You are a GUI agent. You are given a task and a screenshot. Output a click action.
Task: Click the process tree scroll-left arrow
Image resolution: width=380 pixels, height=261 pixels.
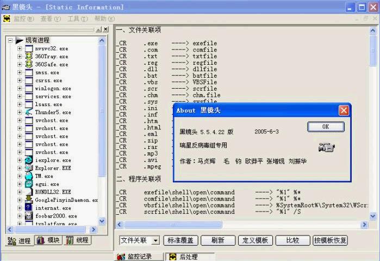tap(10, 229)
